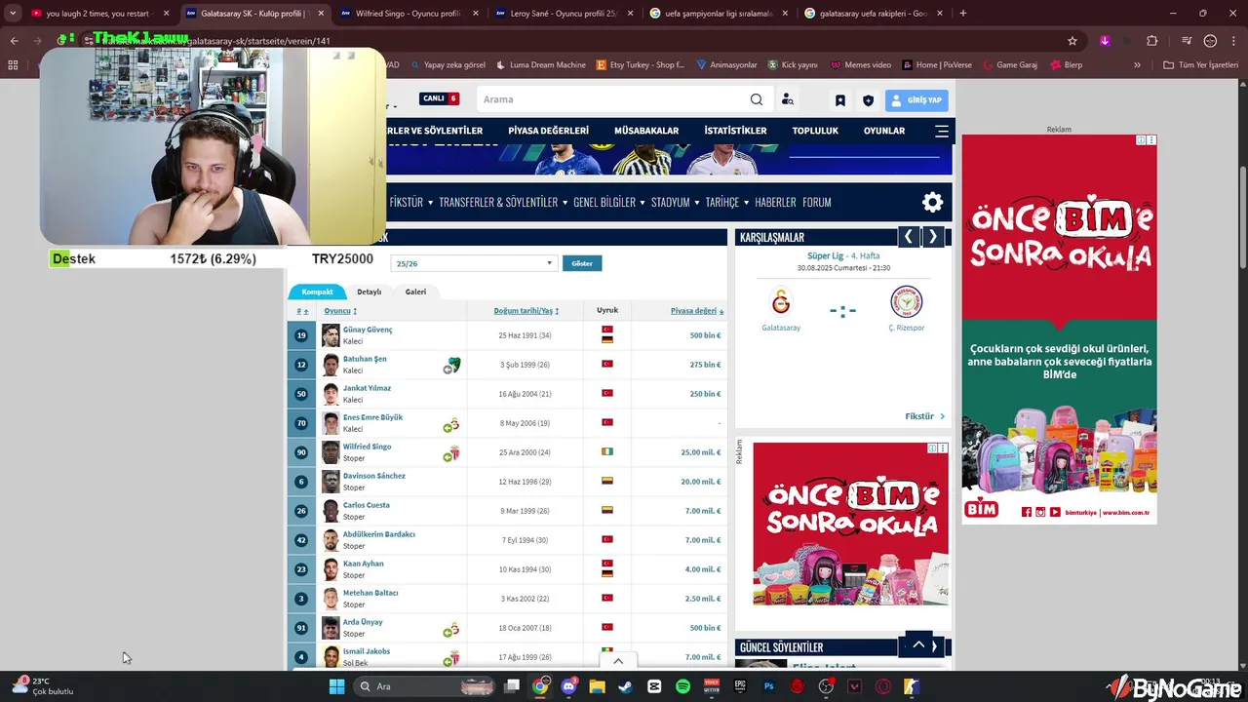Screen dimensions: 1248x702
Task: Open the hamburger menu beside Oyunlar
Action: (x=942, y=131)
